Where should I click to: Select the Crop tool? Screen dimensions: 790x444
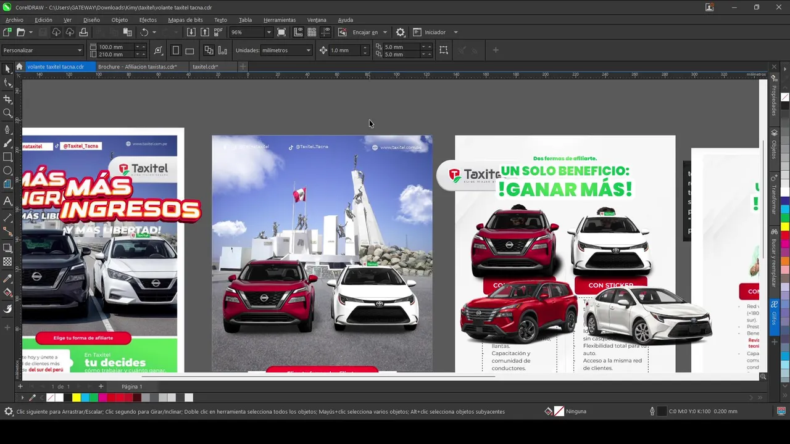point(7,99)
